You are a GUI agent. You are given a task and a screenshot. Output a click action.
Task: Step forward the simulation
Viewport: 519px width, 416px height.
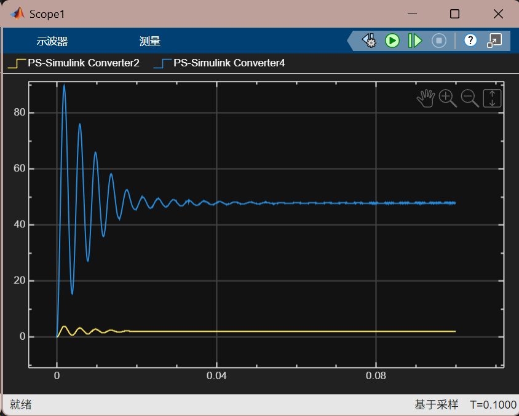pyautogui.click(x=414, y=41)
